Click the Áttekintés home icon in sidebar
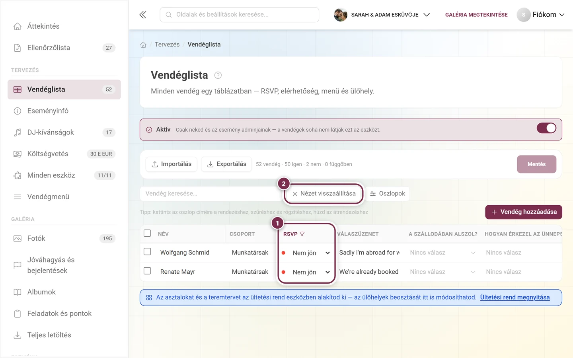This screenshot has height=358, width=573. point(18,26)
